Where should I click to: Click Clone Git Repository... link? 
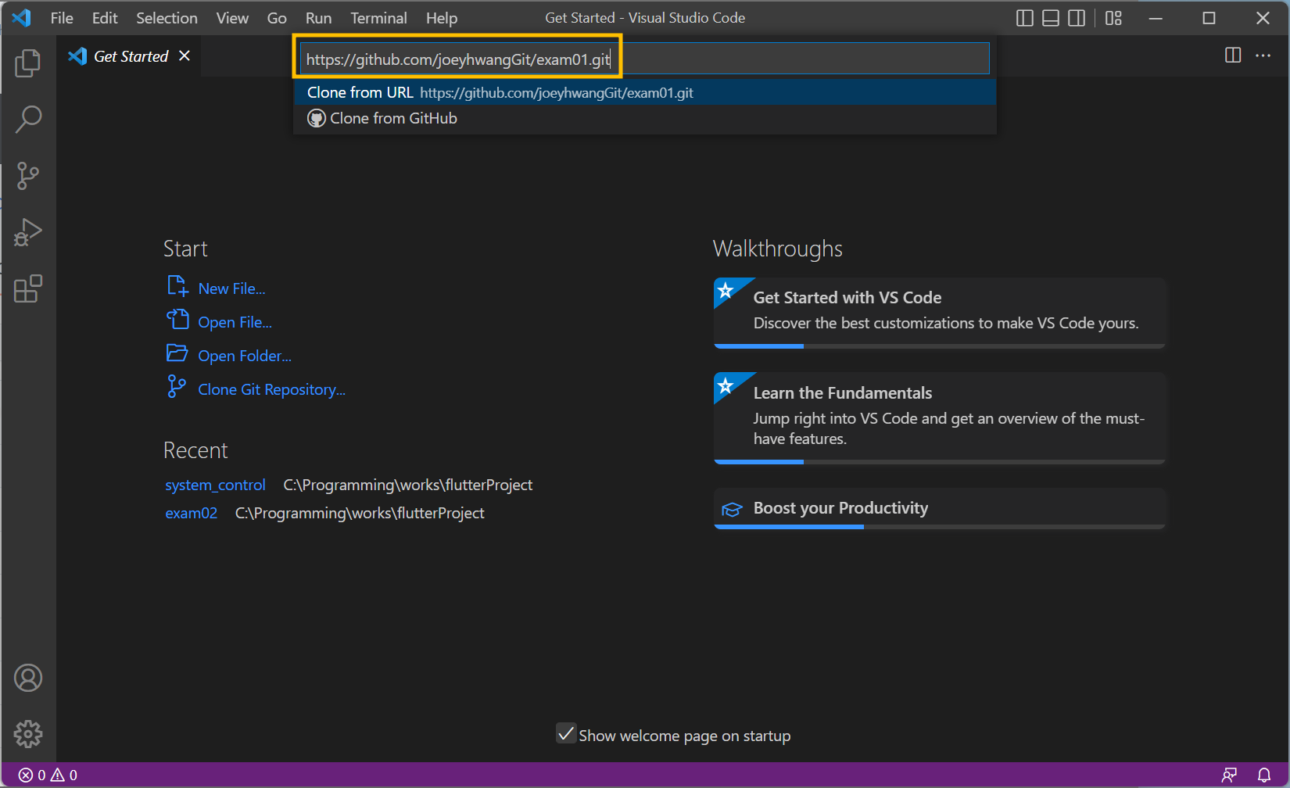tap(271, 389)
